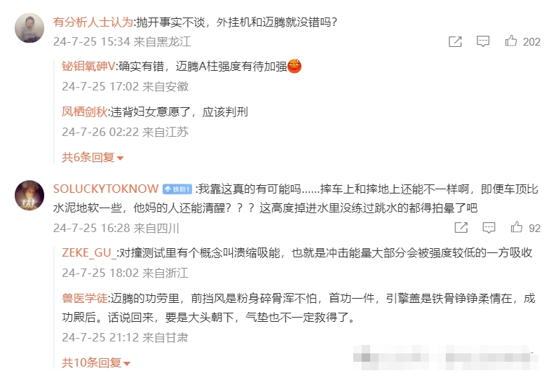Like the comment with 92 likes
This screenshot has width=551, height=380.
517,226
